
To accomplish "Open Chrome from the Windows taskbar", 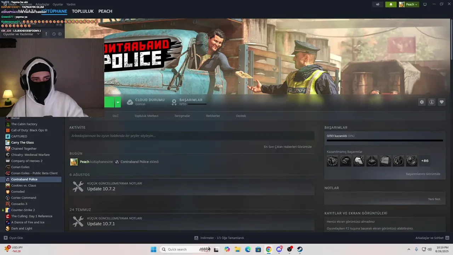I will click(269, 249).
